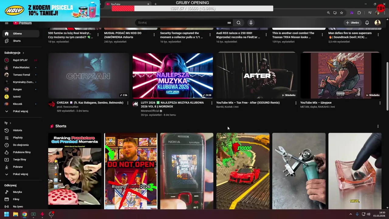Open Muzyka under Odkrywaj
389x219 pixels.
[21, 192]
